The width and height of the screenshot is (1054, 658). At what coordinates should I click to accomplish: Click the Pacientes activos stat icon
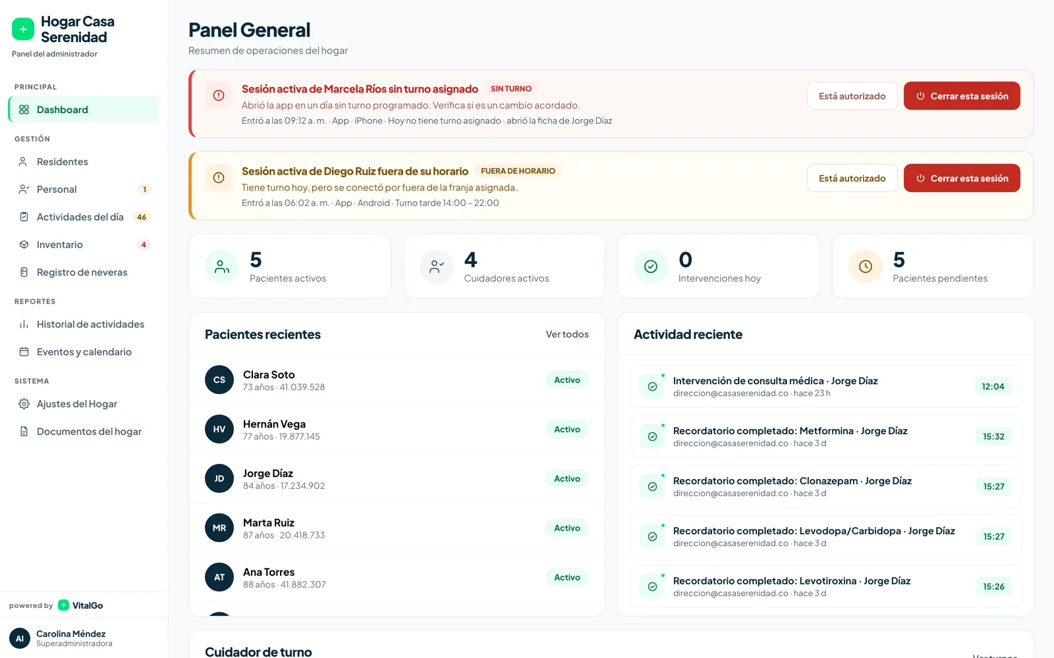(x=222, y=266)
